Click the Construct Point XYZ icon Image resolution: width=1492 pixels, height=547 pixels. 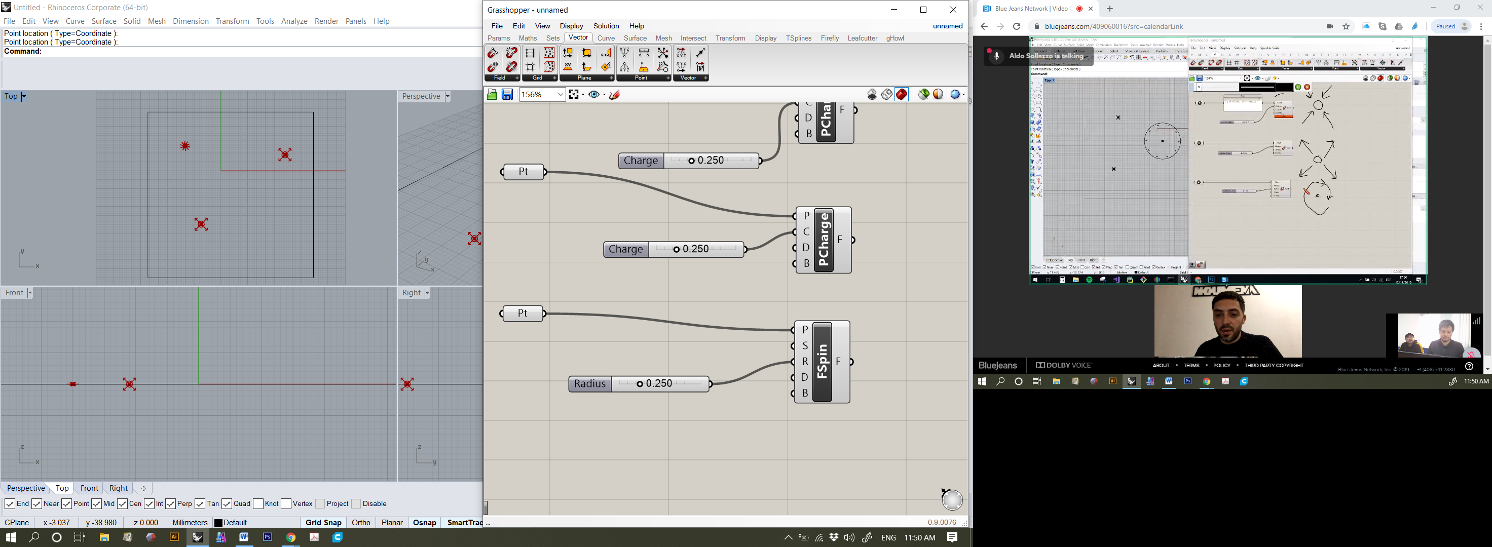pos(624,53)
